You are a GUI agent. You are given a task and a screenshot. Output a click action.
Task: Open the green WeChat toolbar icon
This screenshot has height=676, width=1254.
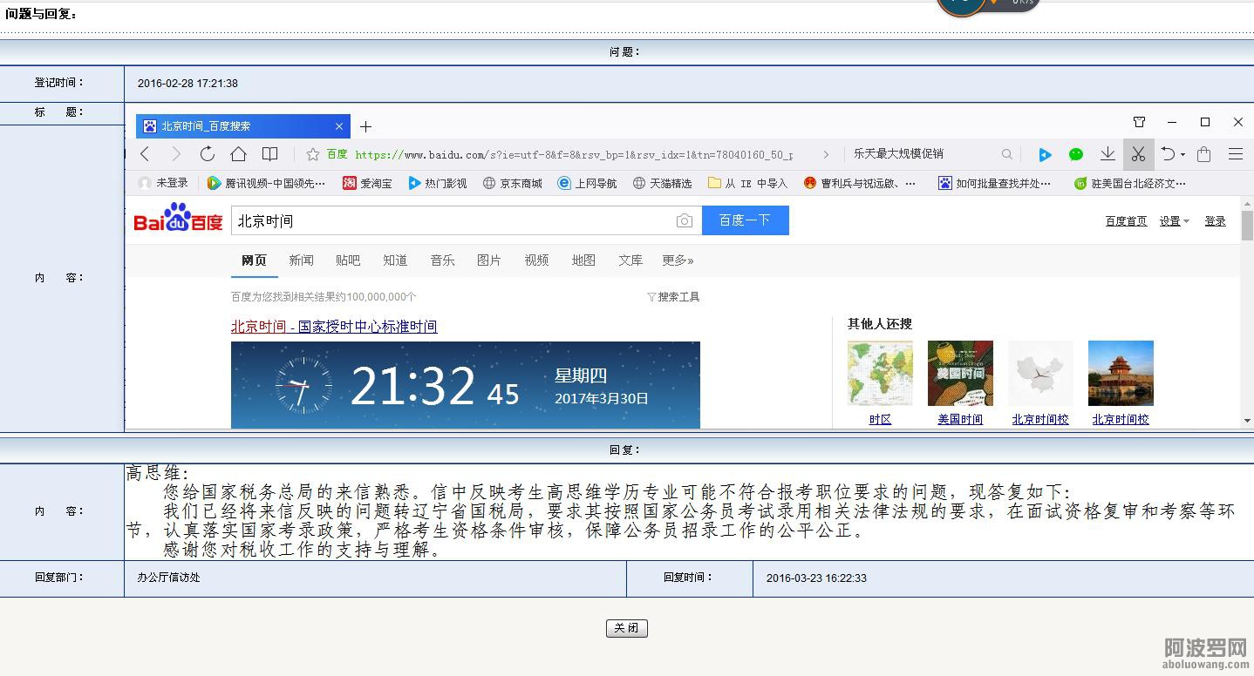[x=1076, y=154]
